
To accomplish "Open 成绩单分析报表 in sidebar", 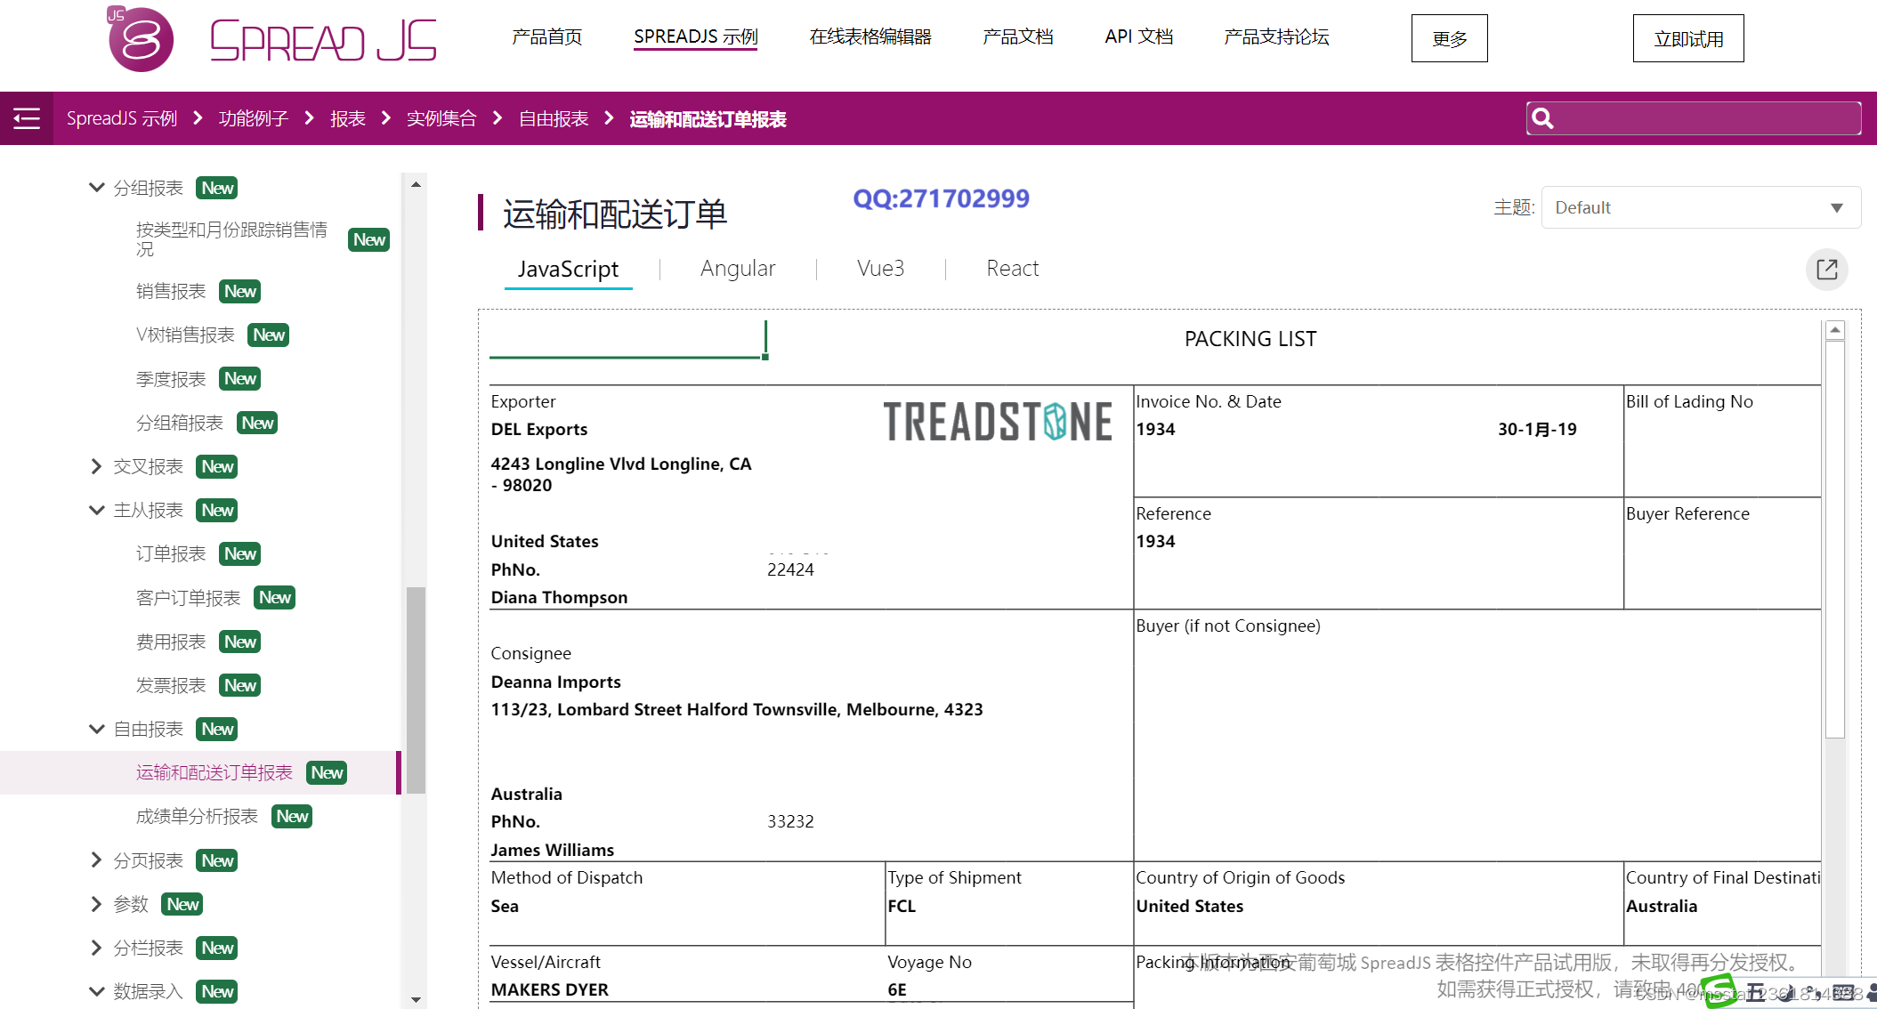I will (197, 816).
